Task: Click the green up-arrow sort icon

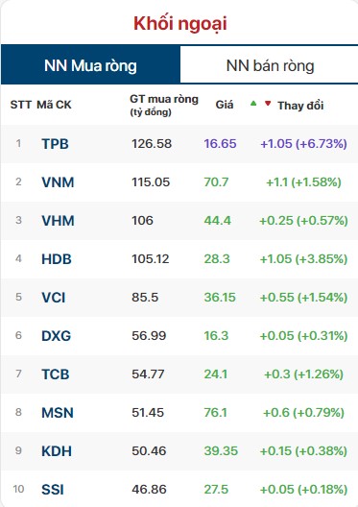Action: pyautogui.click(x=253, y=104)
